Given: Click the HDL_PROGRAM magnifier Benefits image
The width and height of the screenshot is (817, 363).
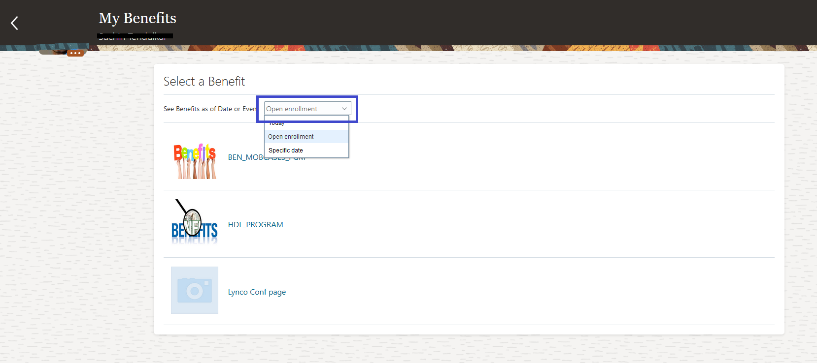Looking at the screenshot, I should (195, 222).
